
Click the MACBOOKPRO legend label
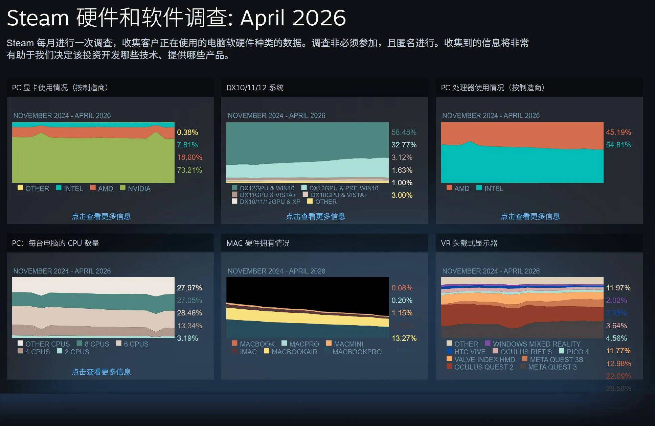[x=357, y=352]
